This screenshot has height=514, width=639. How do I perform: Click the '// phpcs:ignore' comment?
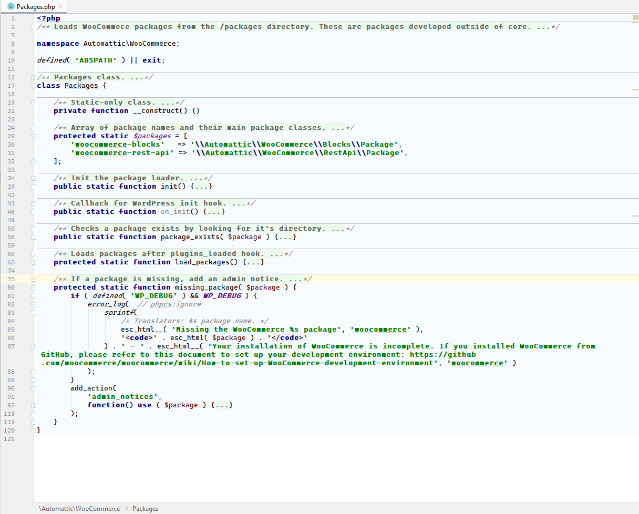[169, 304]
